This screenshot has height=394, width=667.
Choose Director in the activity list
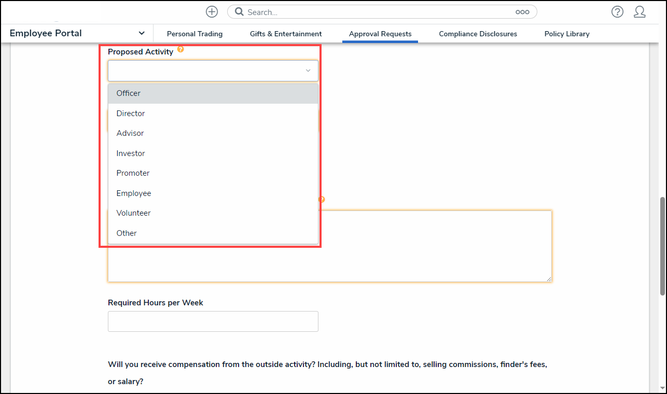click(x=131, y=114)
